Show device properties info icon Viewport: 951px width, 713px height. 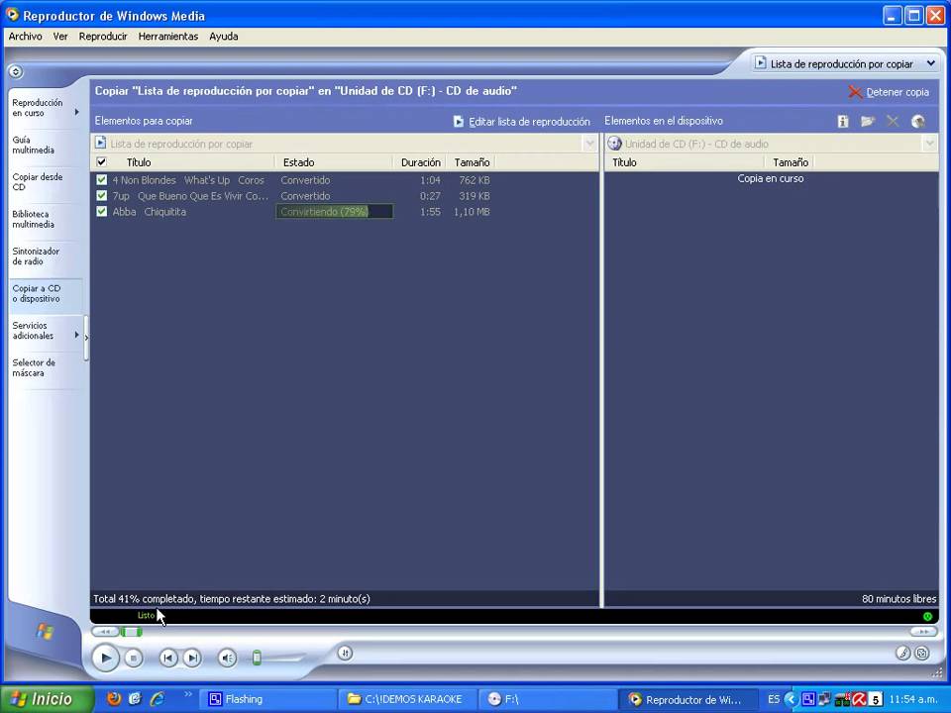843,121
